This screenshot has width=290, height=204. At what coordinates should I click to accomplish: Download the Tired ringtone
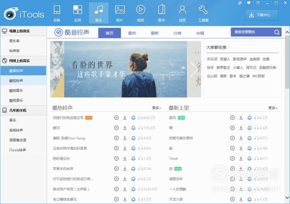241,158
